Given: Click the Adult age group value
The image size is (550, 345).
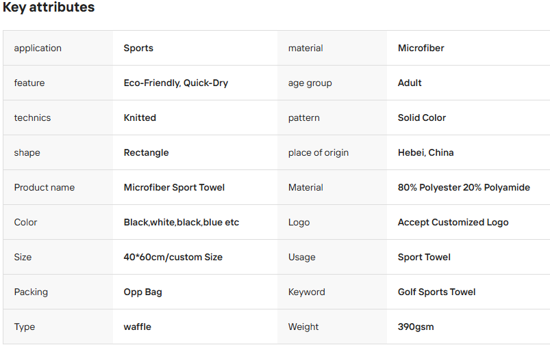Looking at the screenshot, I should point(410,83).
